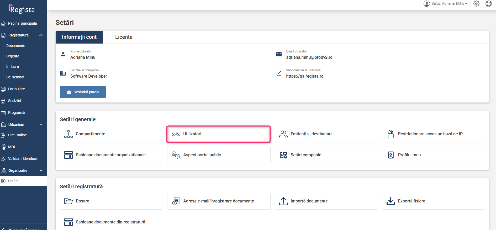This screenshot has width=496, height=230.
Task: Go to Documente in the sidebar
Action: coord(16,46)
